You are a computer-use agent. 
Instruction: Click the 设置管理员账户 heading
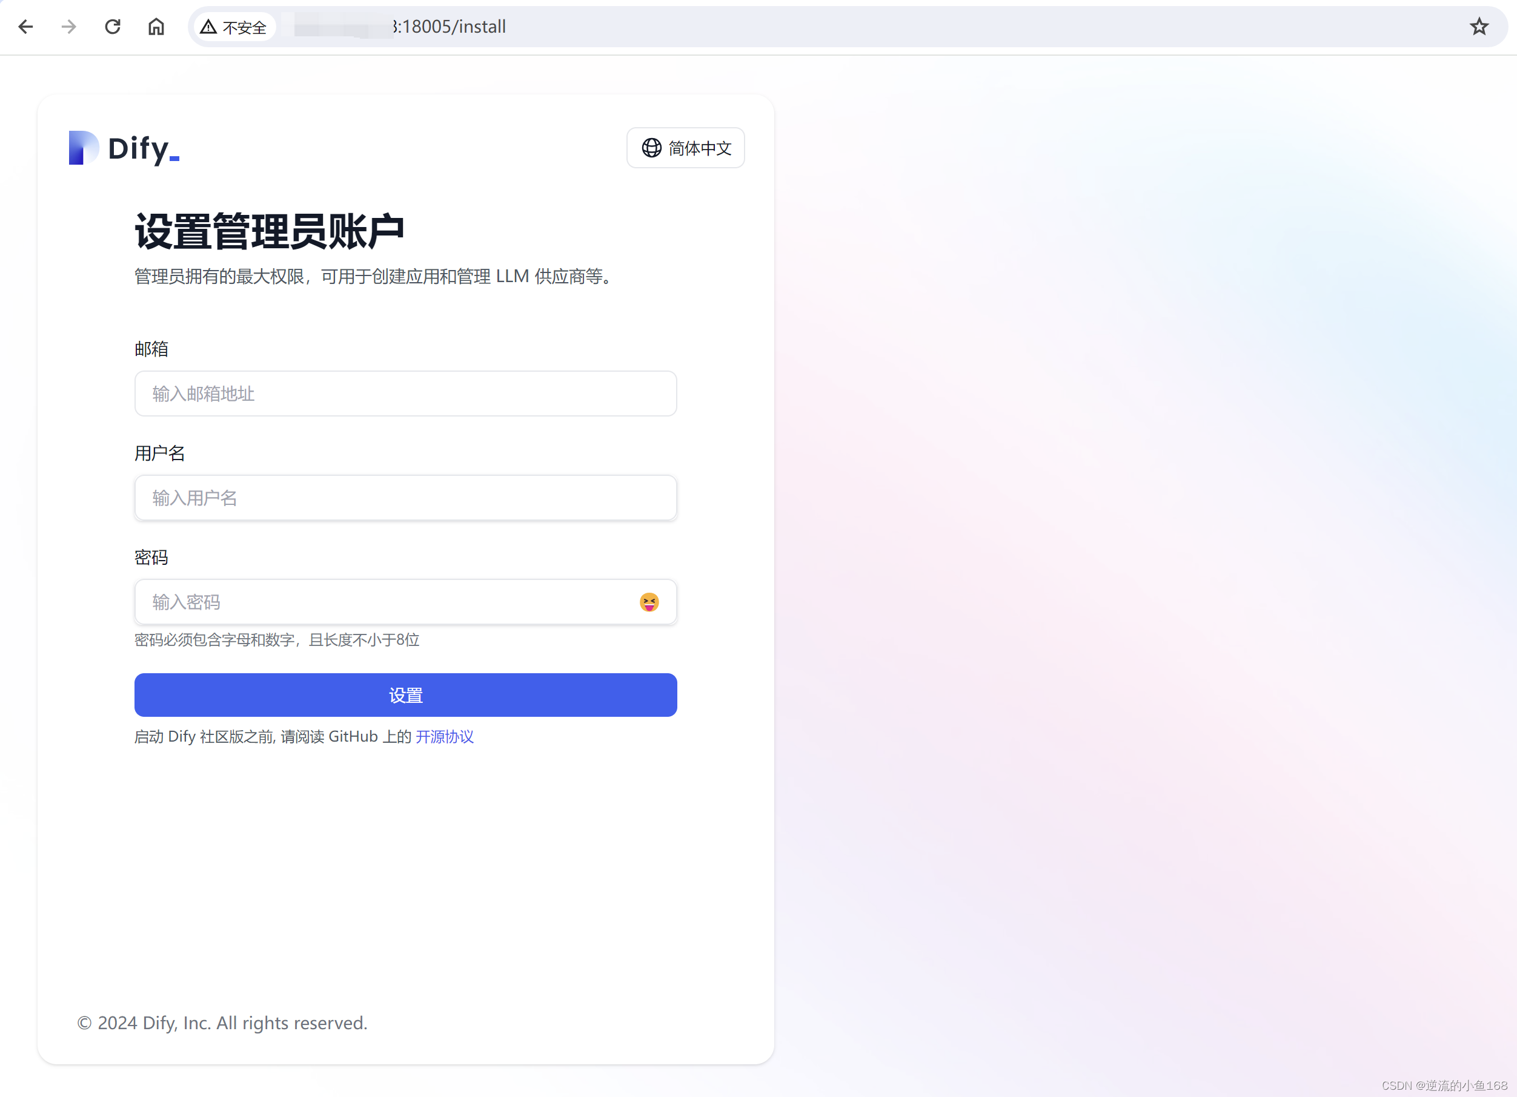pyautogui.click(x=270, y=232)
